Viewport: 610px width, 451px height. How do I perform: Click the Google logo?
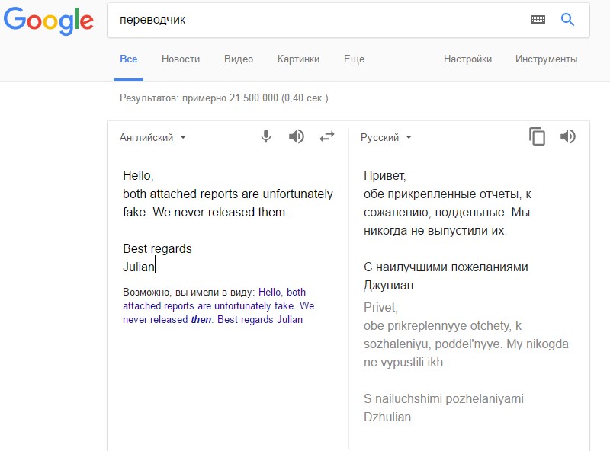[48, 21]
